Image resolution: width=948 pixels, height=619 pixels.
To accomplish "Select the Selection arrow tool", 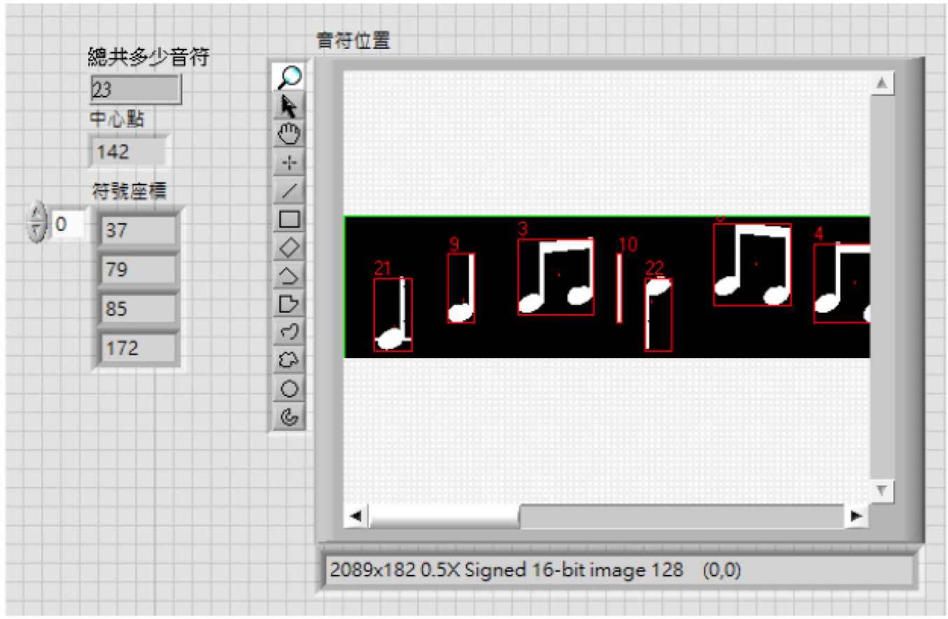I will (289, 106).
